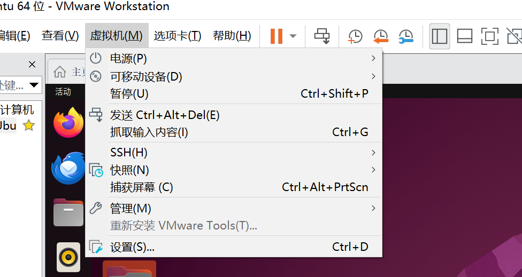Select the Ubuntu VM entry in the library
The height and width of the screenshot is (277, 522).
[9, 125]
